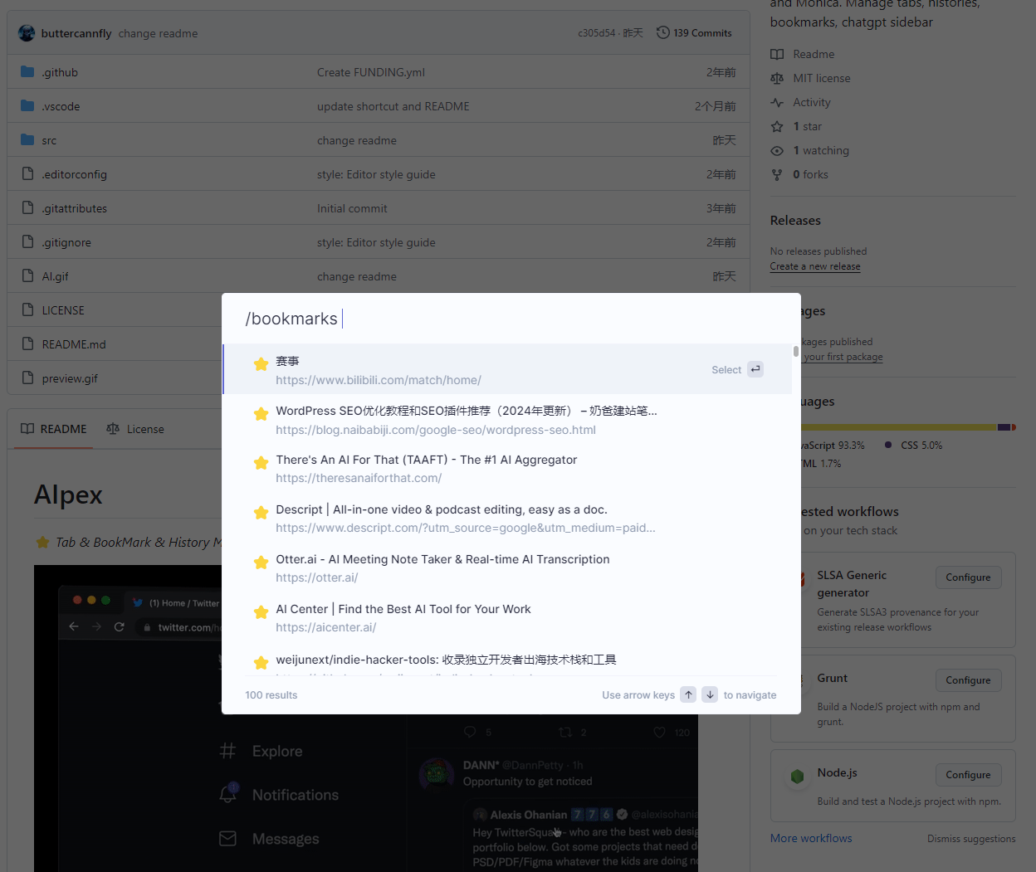
Task: Select the WordPress SEO bookmark result
Action: click(507, 420)
